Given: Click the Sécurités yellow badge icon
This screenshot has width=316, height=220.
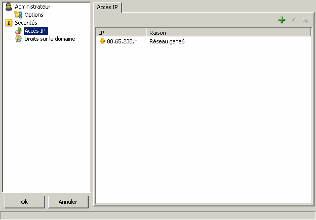Looking at the screenshot, I should [x=9, y=23].
